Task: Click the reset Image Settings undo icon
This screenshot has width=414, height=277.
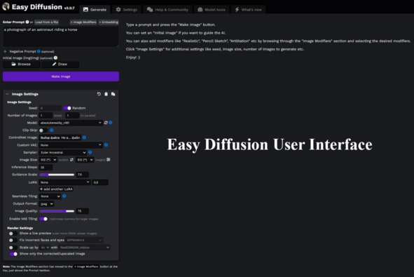Action: (99, 94)
